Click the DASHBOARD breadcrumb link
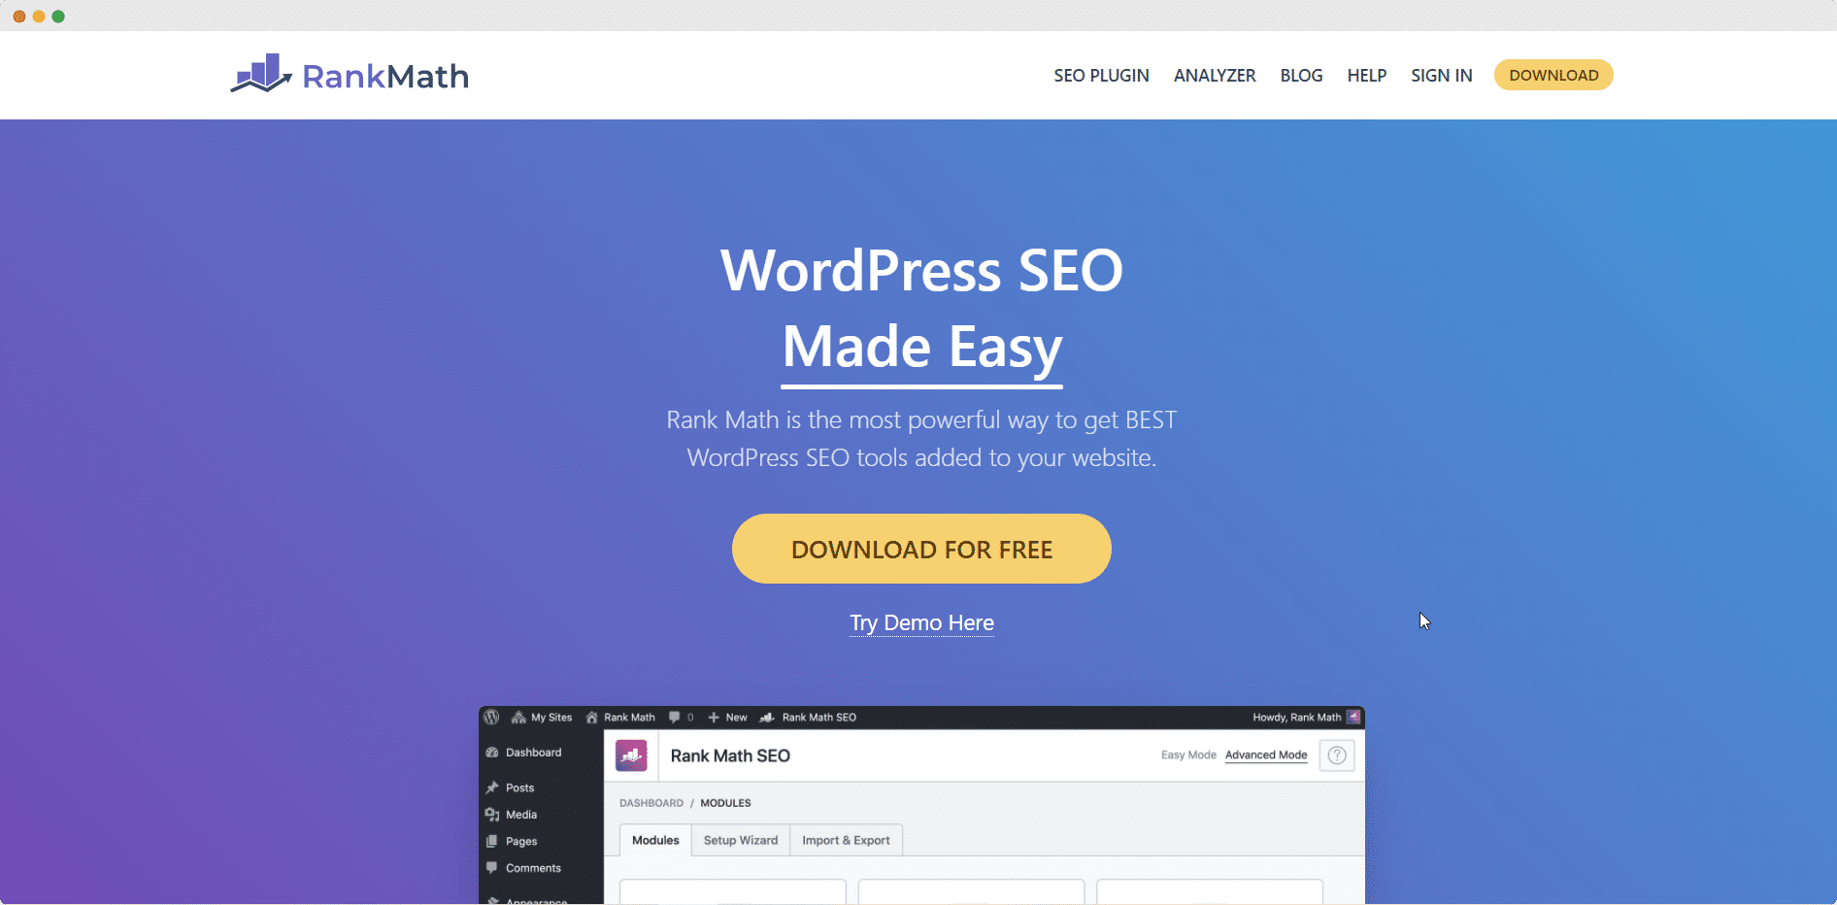 (651, 803)
